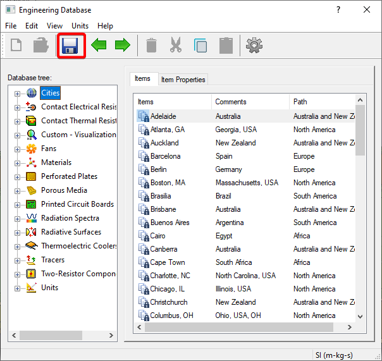
Task: Expand the Materials tree branch
Action: tap(18, 163)
